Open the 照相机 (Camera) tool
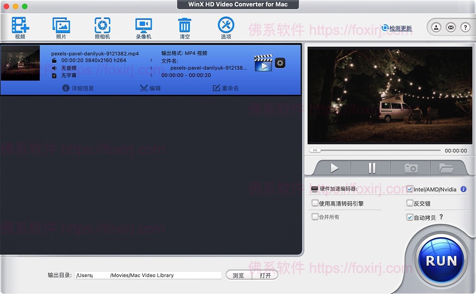Image resolution: width=476 pixels, height=294 pixels. (102, 27)
